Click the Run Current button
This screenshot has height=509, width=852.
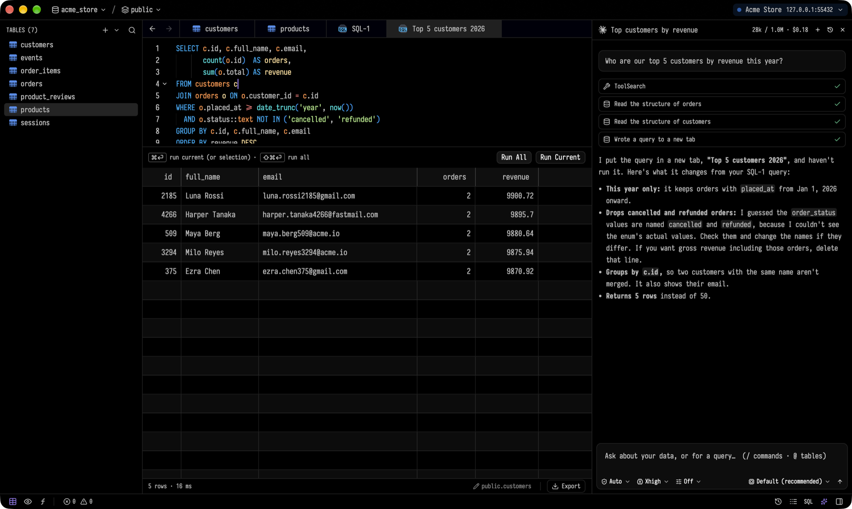pos(560,157)
